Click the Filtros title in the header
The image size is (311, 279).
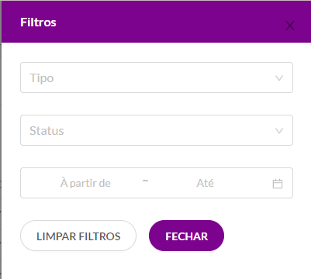(x=38, y=22)
